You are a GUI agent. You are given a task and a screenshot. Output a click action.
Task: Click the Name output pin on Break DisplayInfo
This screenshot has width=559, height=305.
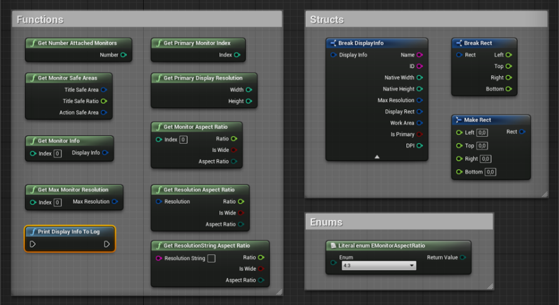(420, 55)
